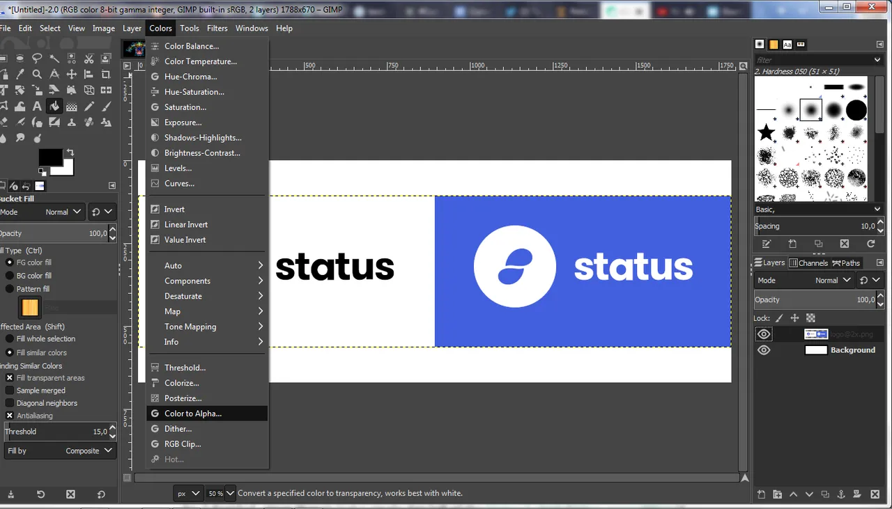The height and width of the screenshot is (509, 892).
Task: Expand the Auto submenu
Action: (x=208, y=265)
